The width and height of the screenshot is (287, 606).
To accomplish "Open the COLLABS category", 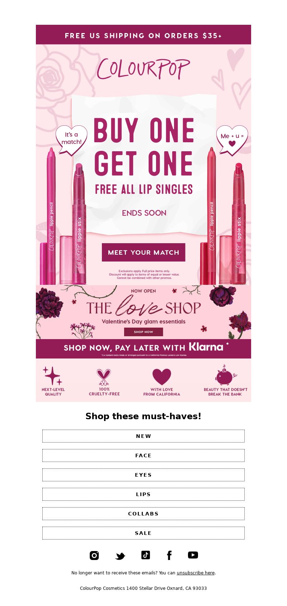I will point(143,514).
